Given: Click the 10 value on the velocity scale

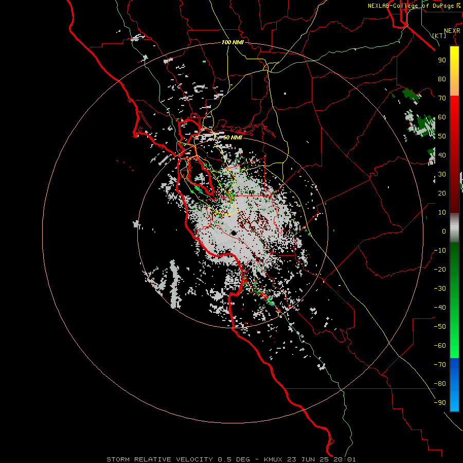Looking at the screenshot, I should pos(442,212).
